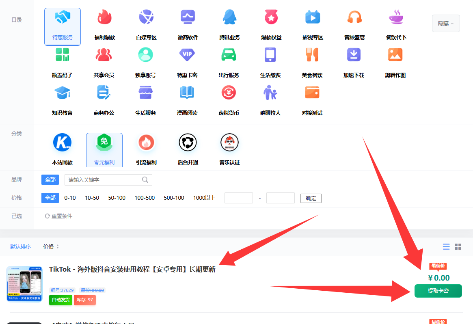Sort products by 价格

coord(51,246)
